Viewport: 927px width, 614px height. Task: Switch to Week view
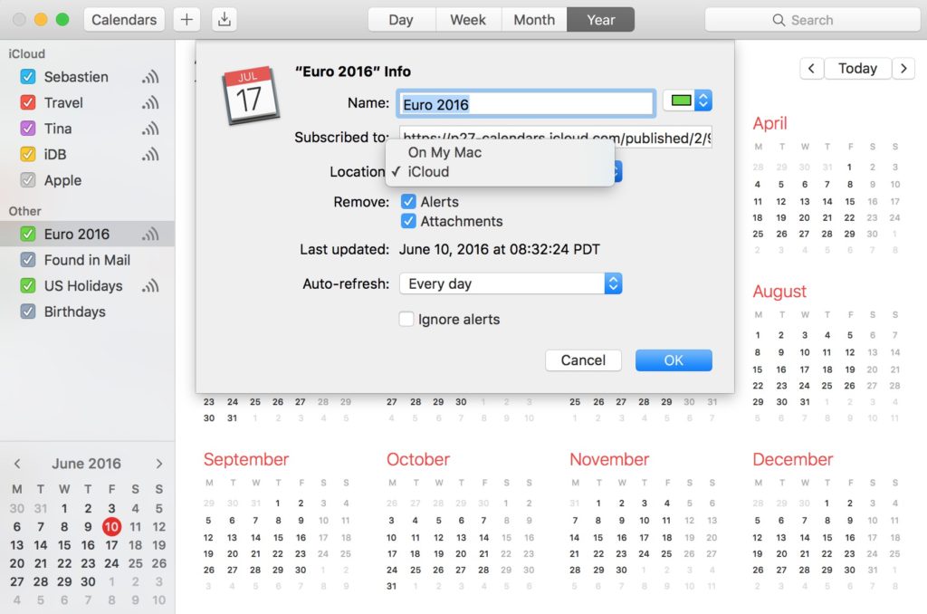click(x=468, y=20)
